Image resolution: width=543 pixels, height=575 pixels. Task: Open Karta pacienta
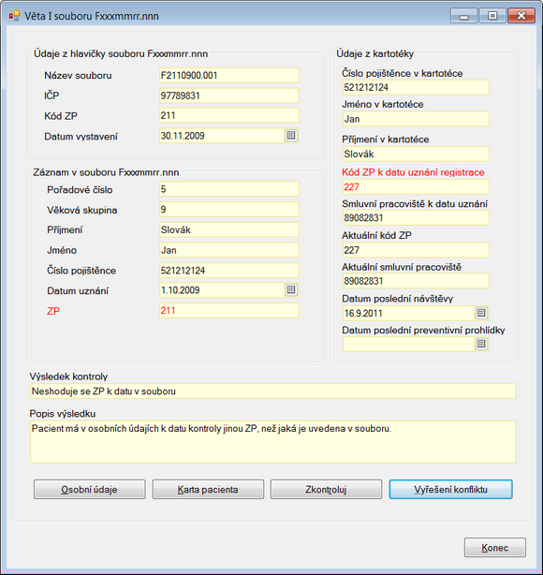[x=208, y=490]
